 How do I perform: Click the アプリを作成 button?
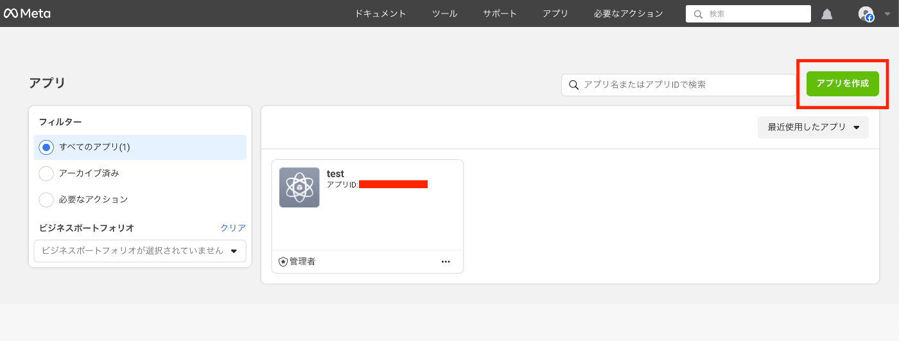[x=842, y=83]
